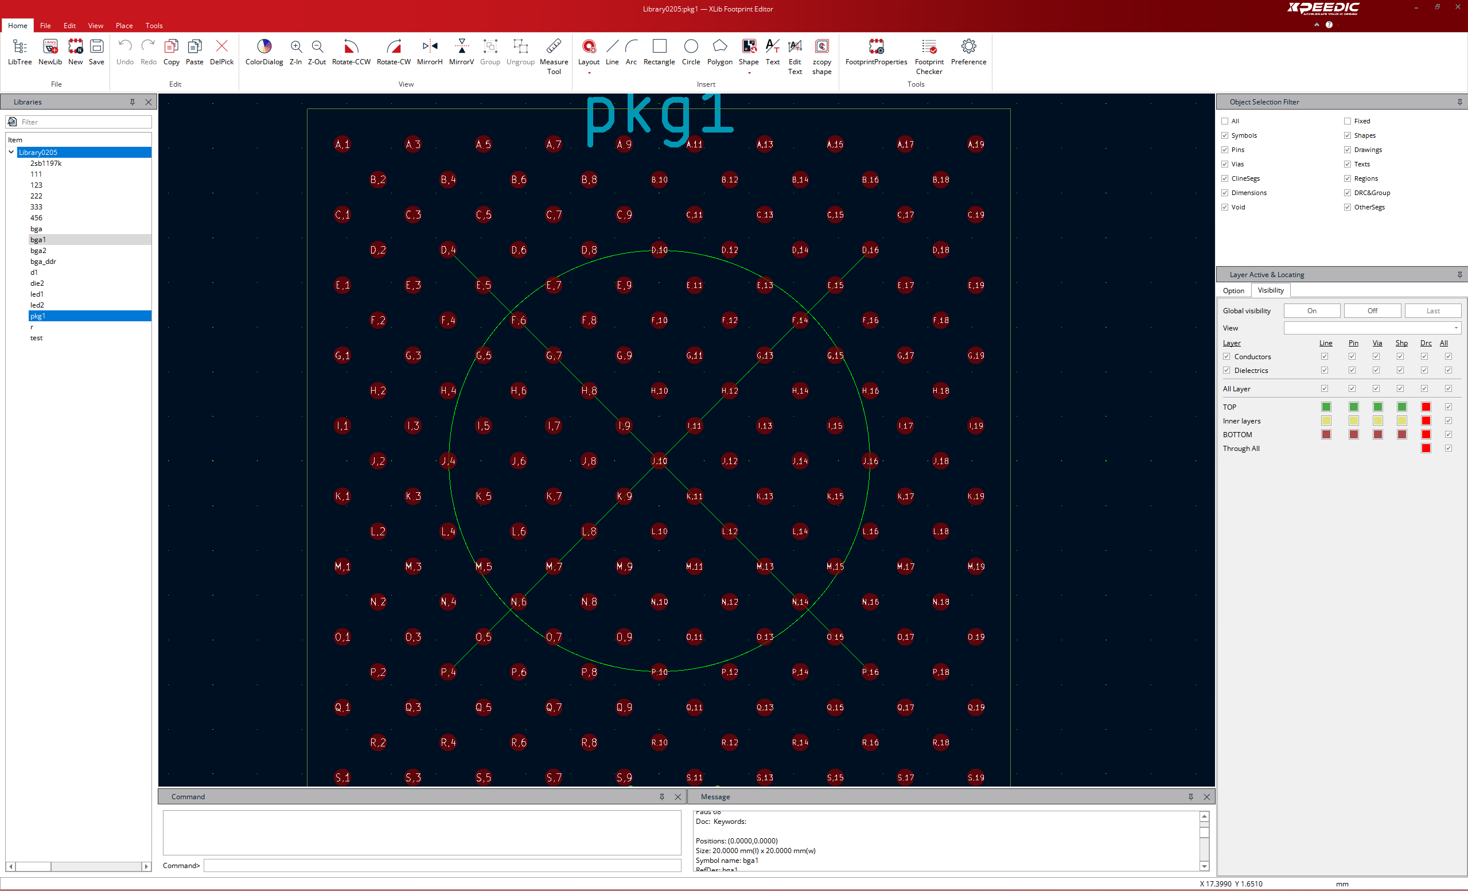Uncheck the Dielectrics layer checkbox
The width and height of the screenshot is (1468, 891).
tap(1226, 370)
